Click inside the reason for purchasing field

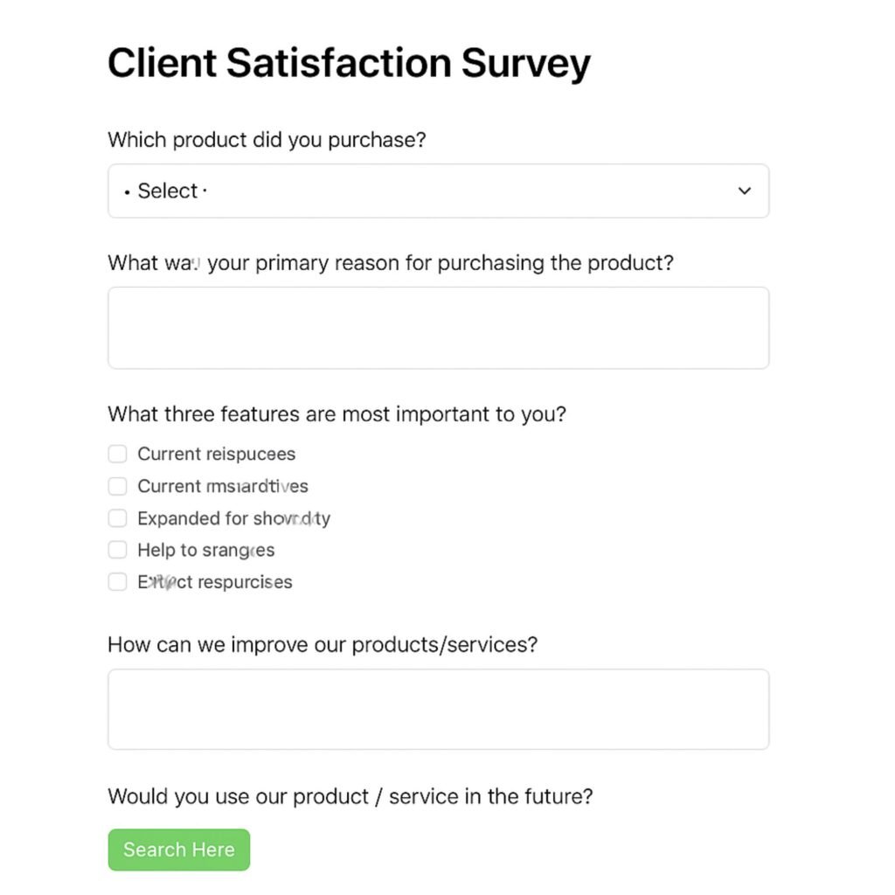click(437, 327)
